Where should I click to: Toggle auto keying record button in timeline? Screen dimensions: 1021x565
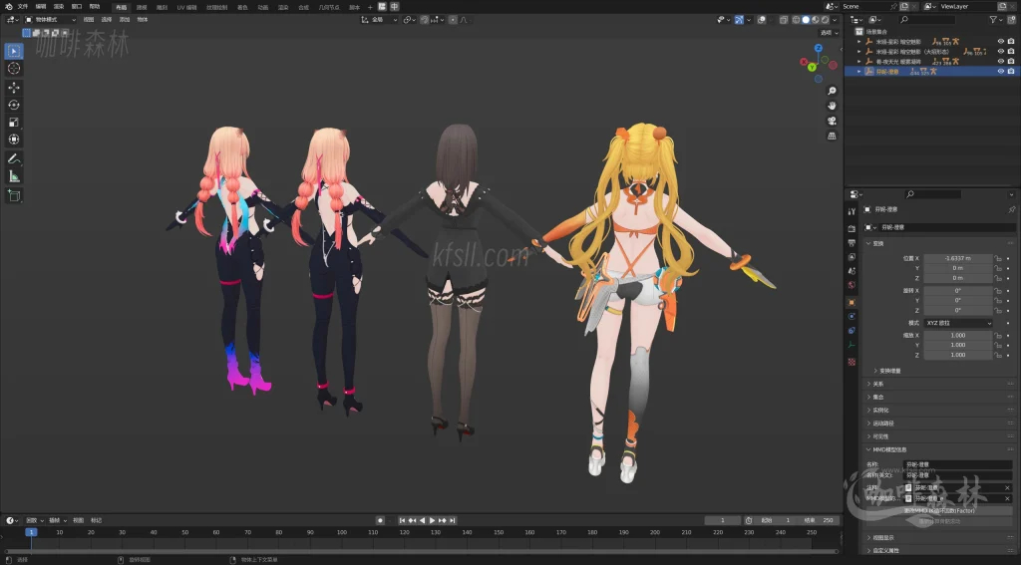[x=380, y=520]
